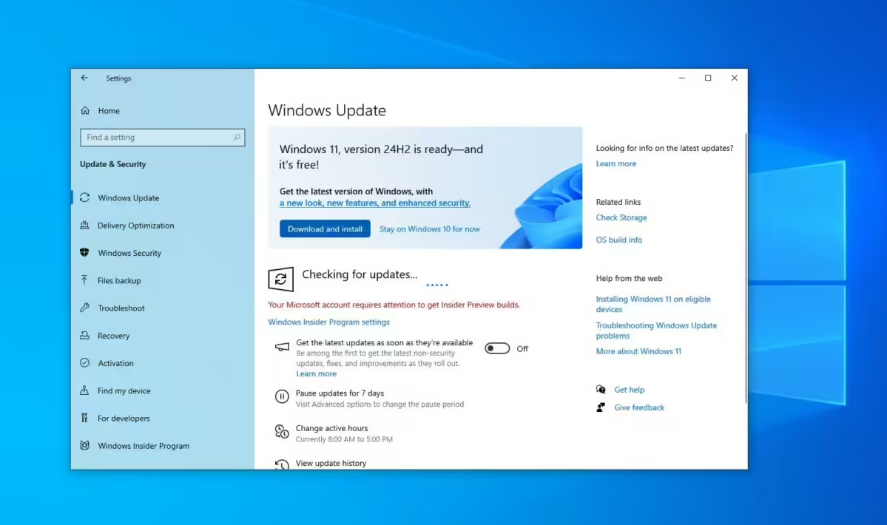The image size is (887, 525).
Task: Click the 'Checking for updates...' status text
Action: click(360, 274)
